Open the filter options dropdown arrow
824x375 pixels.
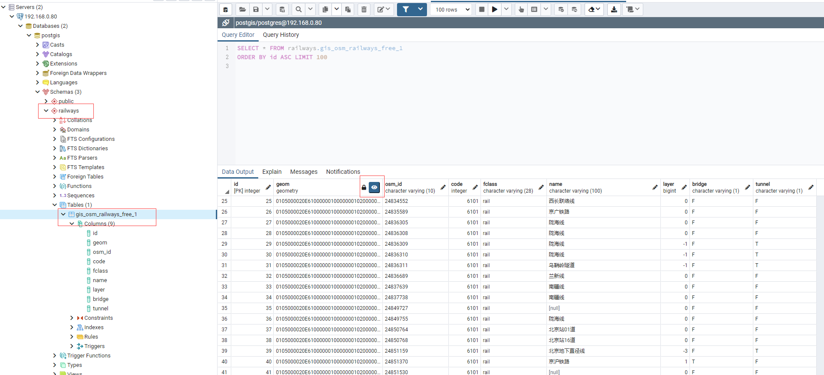(421, 9)
